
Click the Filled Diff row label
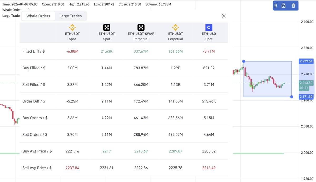[x=33, y=51]
